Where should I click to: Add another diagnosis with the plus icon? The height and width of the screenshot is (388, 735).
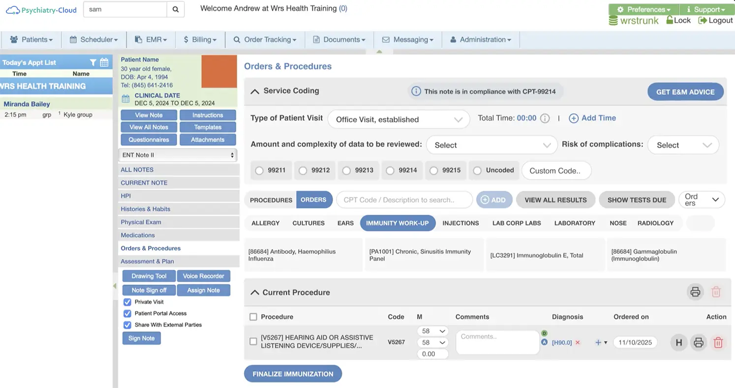[x=598, y=342]
